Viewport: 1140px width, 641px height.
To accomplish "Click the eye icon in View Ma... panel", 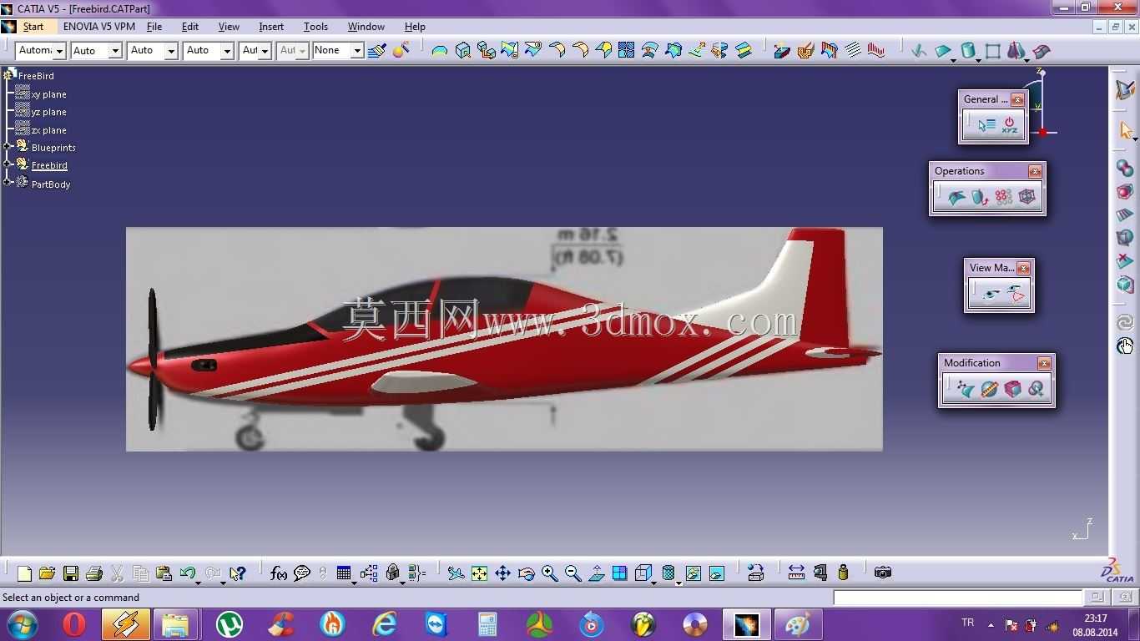I will (x=991, y=294).
